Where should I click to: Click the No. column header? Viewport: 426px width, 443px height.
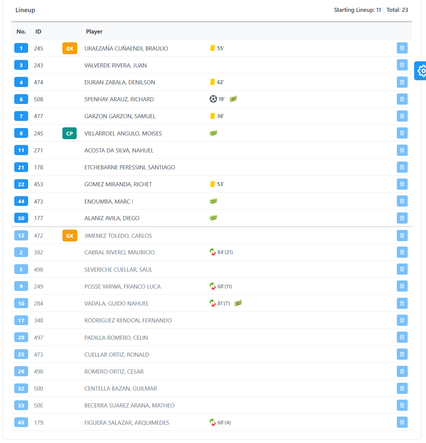pos(21,31)
